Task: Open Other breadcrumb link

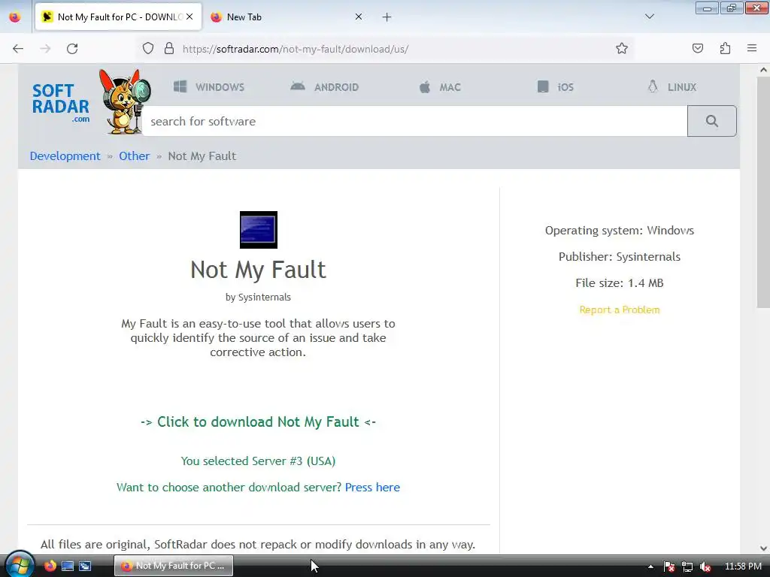Action: tap(134, 156)
